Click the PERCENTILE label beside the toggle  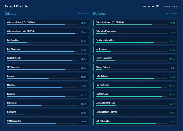tap(149, 6)
